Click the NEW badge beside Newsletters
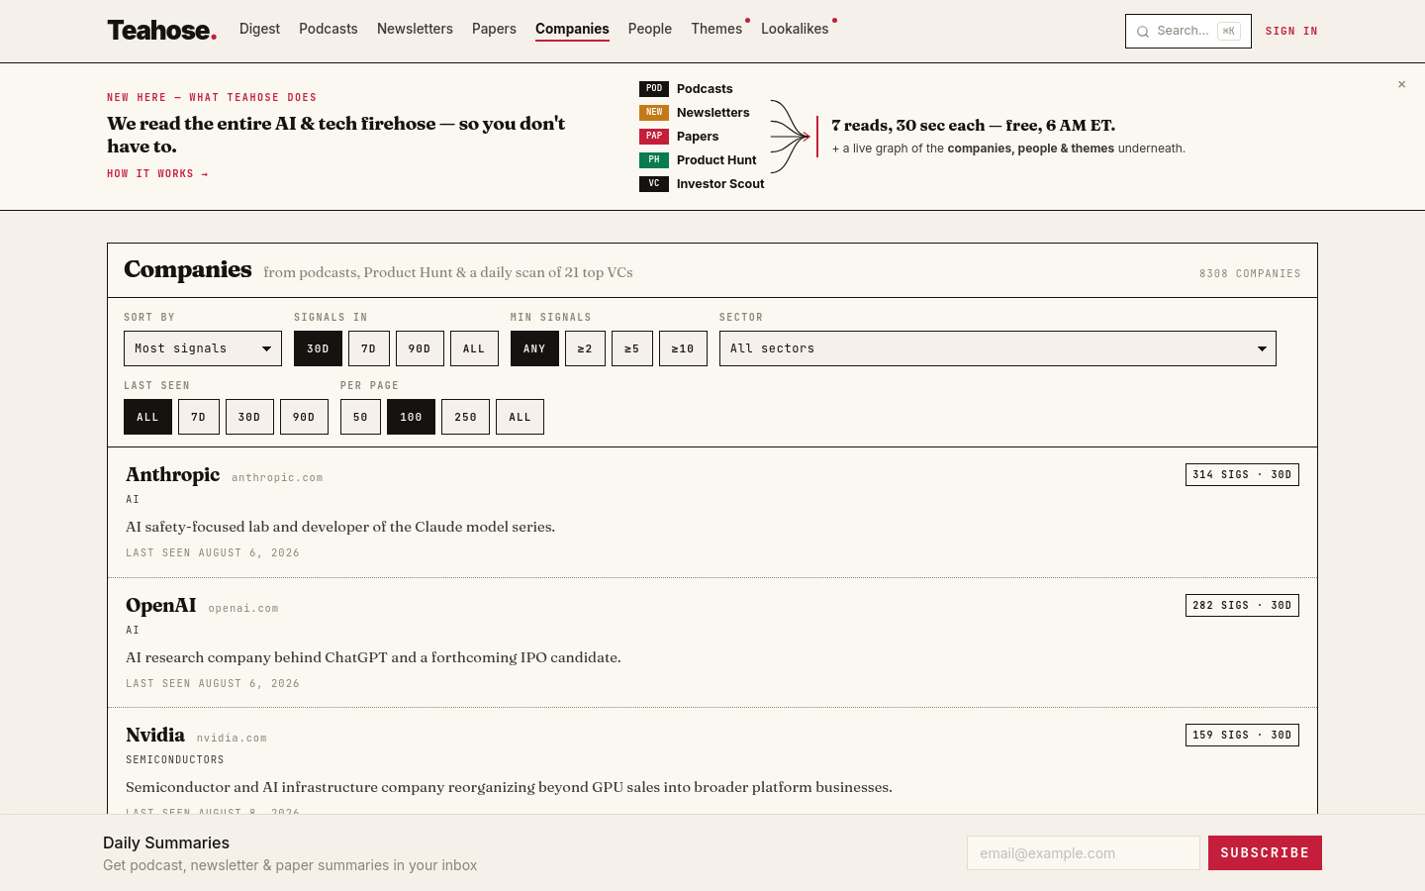 pyautogui.click(x=654, y=113)
